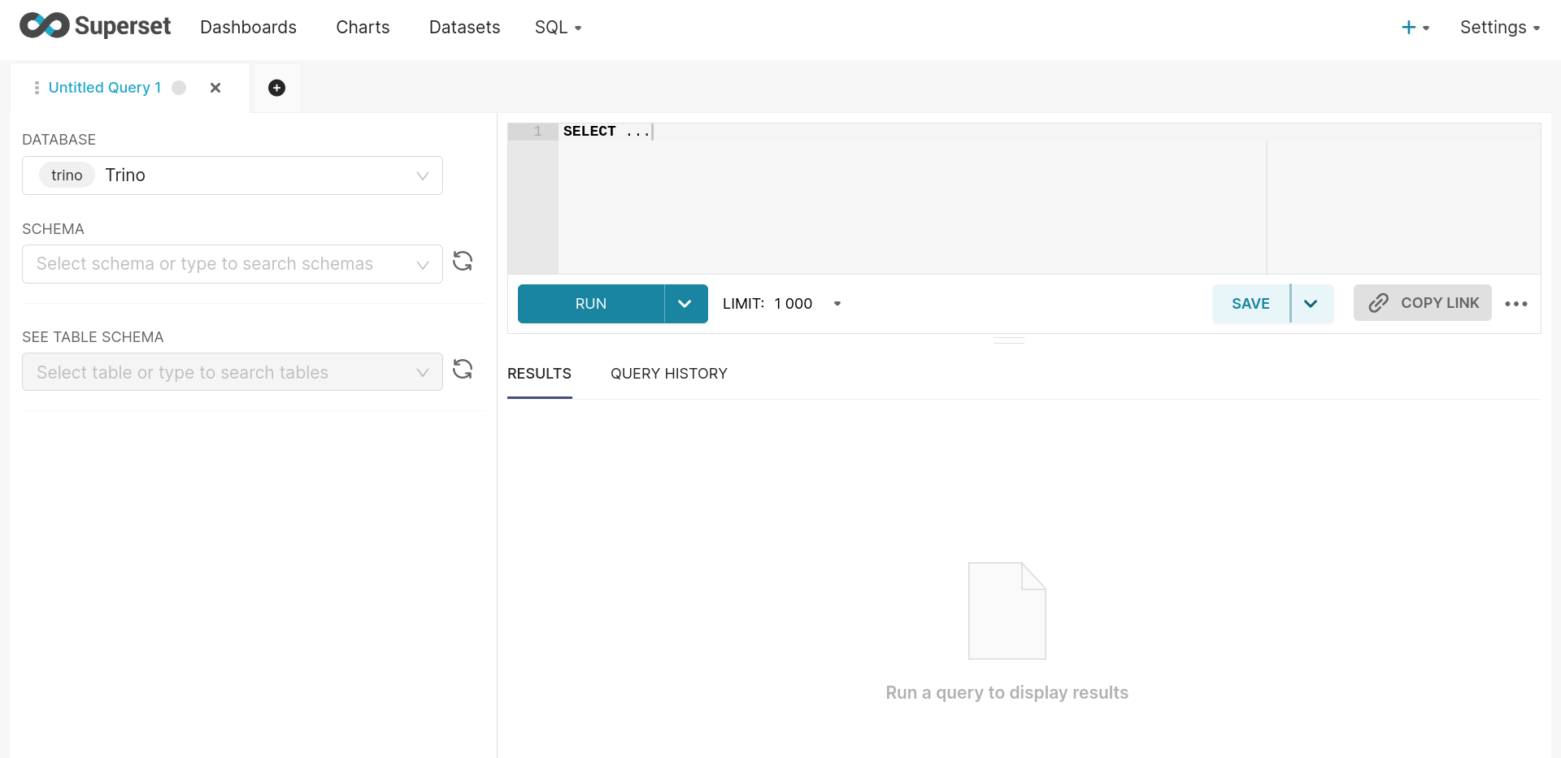This screenshot has height=758, width=1561.
Task: Add a new query tab
Action: pyautogui.click(x=276, y=88)
